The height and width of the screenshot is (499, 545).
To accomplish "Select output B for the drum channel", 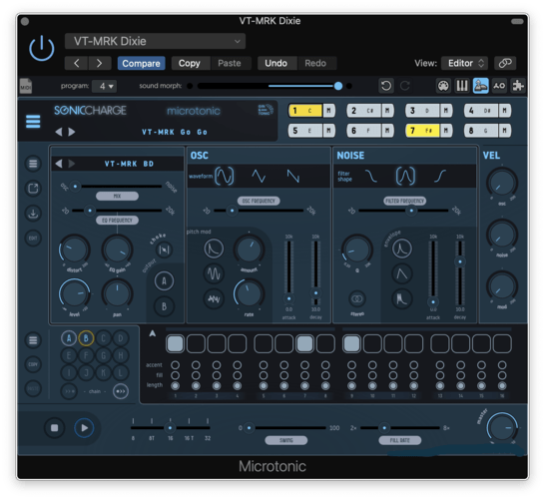I will (164, 306).
